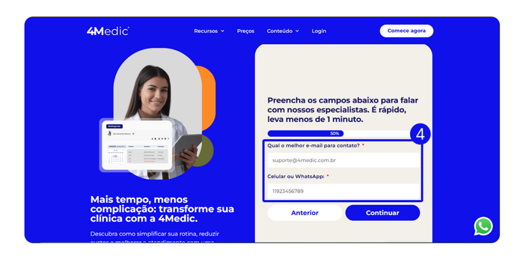Click the 4Medic logo
This screenshot has width=523, height=274.
click(108, 31)
